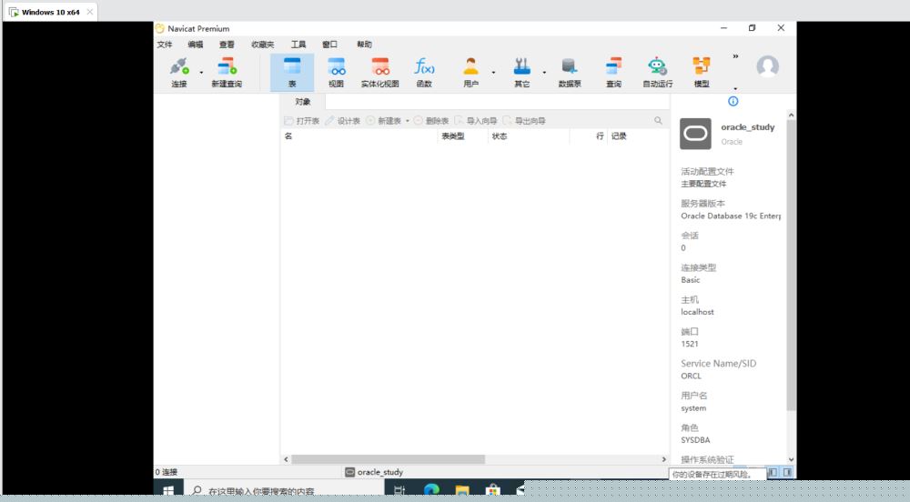Viewport: 910px width, 502px height.
Task: Open the 工具 (Tools) menu
Action: pos(298,45)
